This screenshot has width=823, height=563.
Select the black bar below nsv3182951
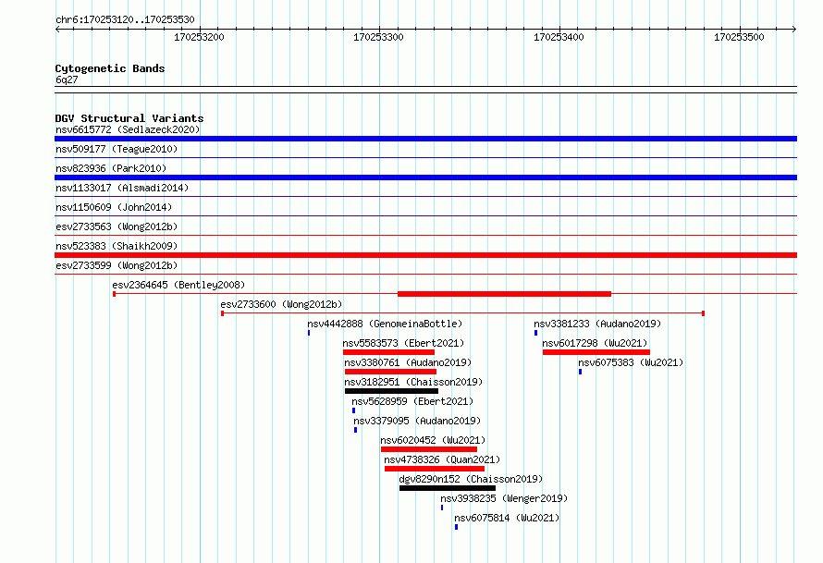(391, 391)
